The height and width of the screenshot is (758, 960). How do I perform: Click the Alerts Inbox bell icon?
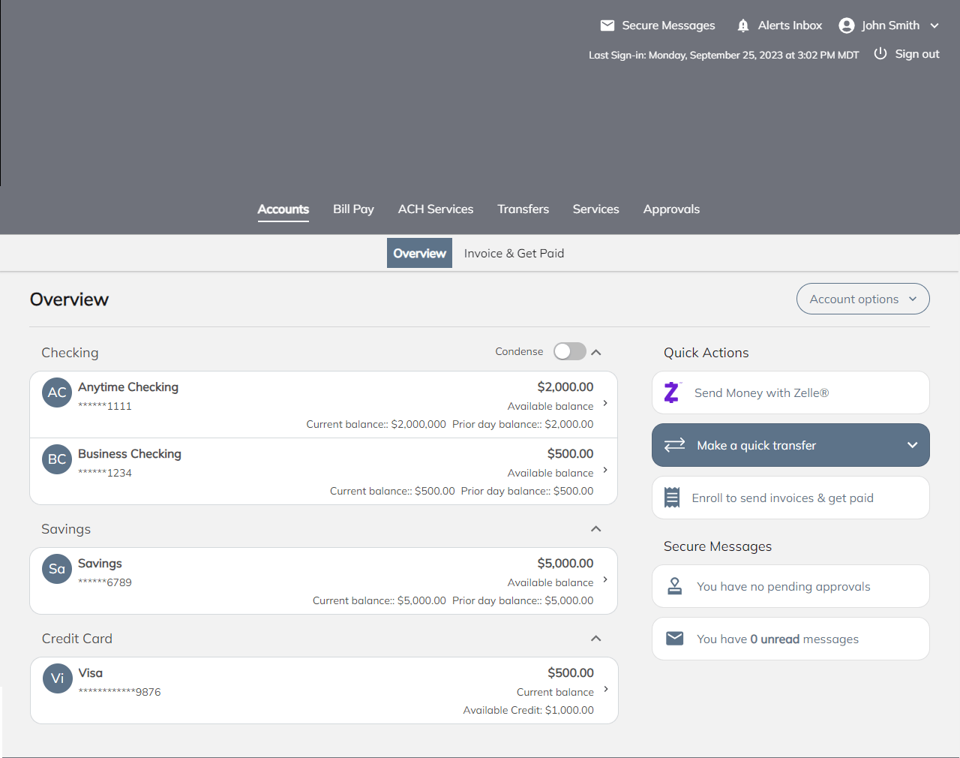743,26
